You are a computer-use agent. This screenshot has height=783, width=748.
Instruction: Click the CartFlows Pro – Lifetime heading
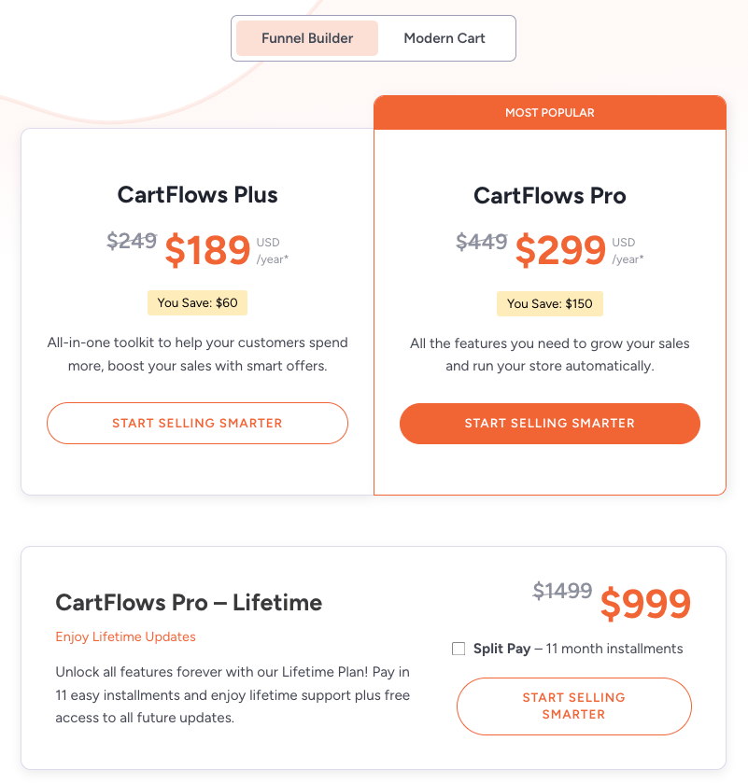pyautogui.click(x=189, y=603)
